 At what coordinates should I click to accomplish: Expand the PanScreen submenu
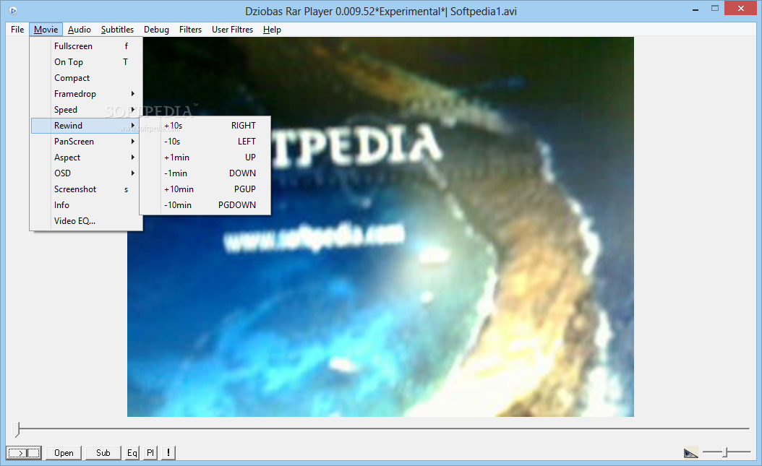click(87, 142)
